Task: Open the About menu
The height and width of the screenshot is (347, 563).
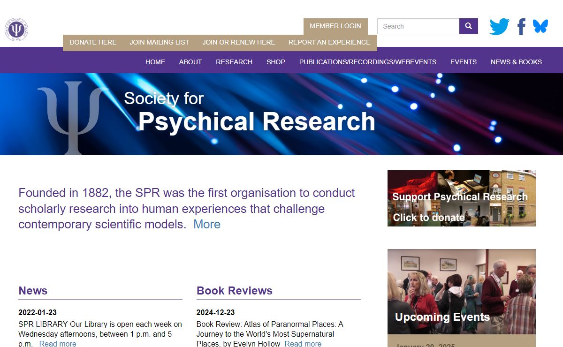Action: (x=190, y=62)
